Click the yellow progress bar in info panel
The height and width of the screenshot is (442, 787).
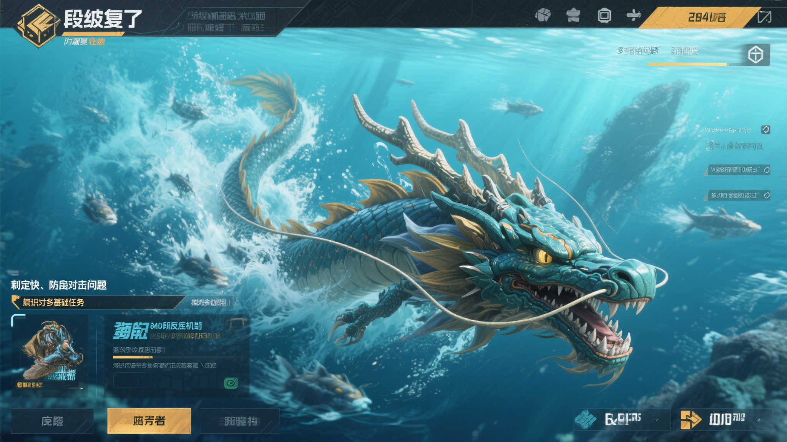[x=133, y=357]
